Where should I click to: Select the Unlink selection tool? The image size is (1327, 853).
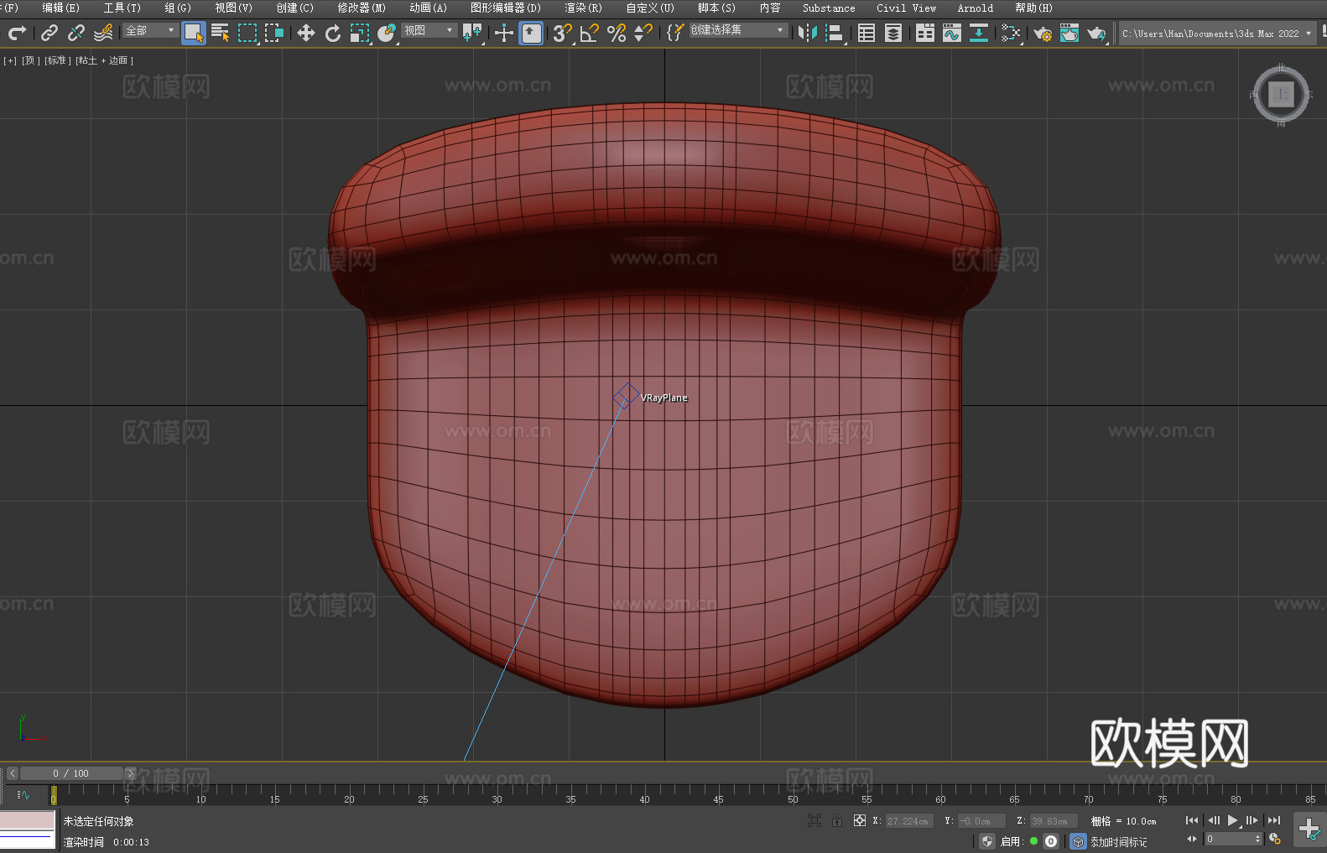click(76, 33)
